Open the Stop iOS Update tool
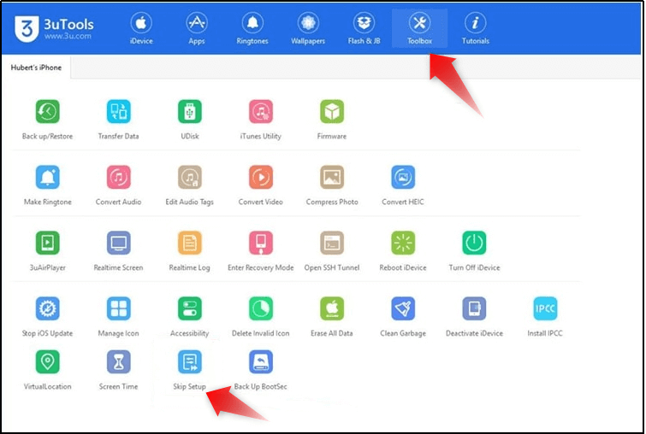Screen dimensions: 646x434 click(x=47, y=308)
